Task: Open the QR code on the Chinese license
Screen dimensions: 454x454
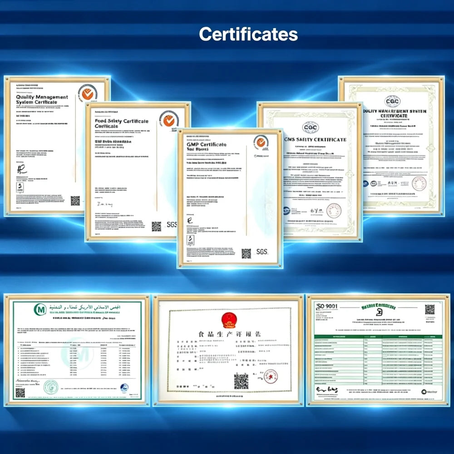Action: 241,381
